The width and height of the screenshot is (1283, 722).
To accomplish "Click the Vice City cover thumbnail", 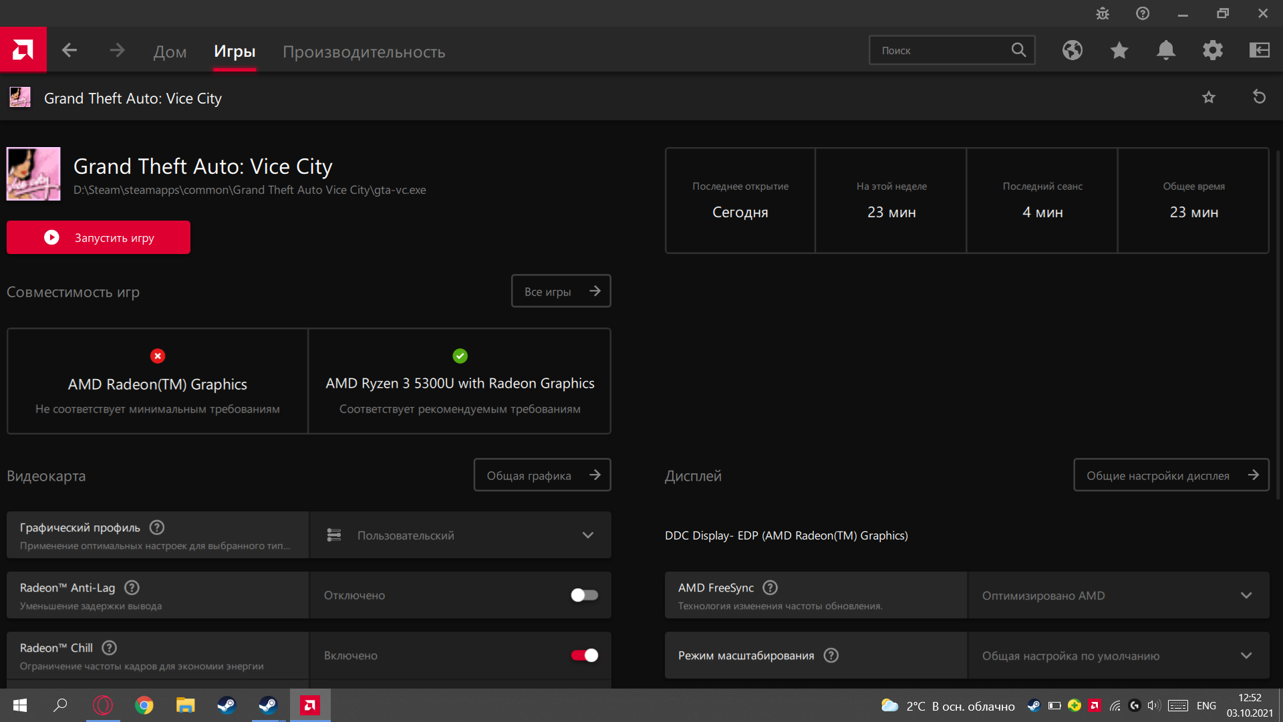I will click(x=33, y=174).
